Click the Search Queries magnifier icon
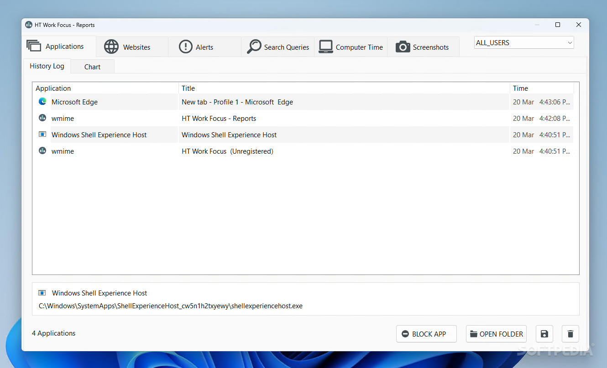This screenshot has width=607, height=368. coord(254,47)
